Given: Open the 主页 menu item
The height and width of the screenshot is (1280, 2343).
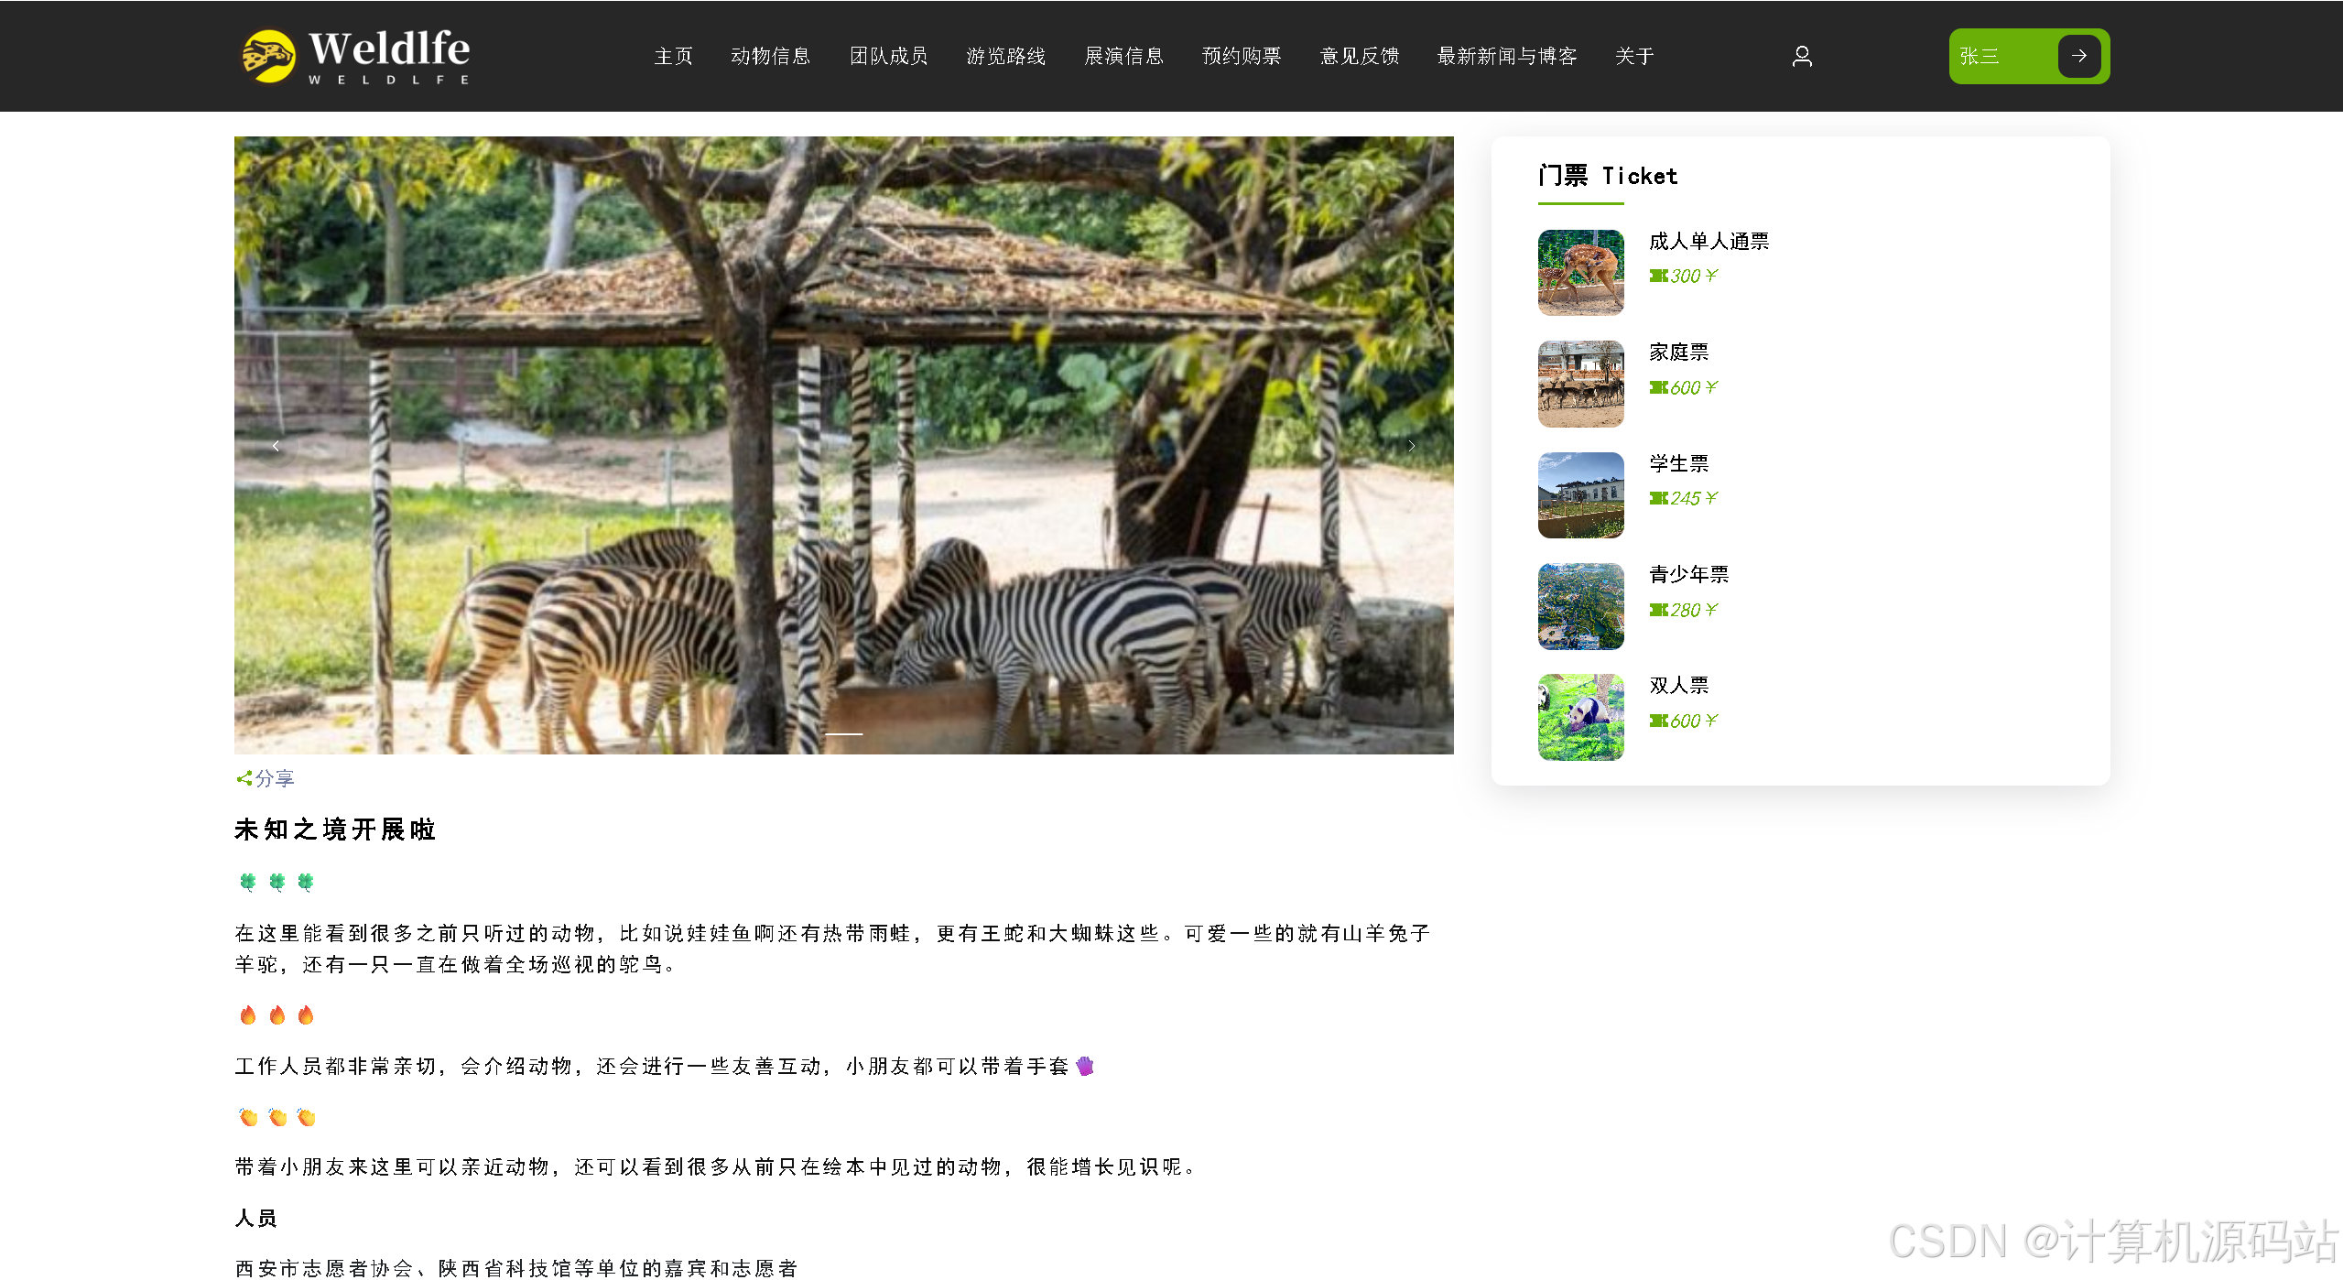Looking at the screenshot, I should (673, 57).
